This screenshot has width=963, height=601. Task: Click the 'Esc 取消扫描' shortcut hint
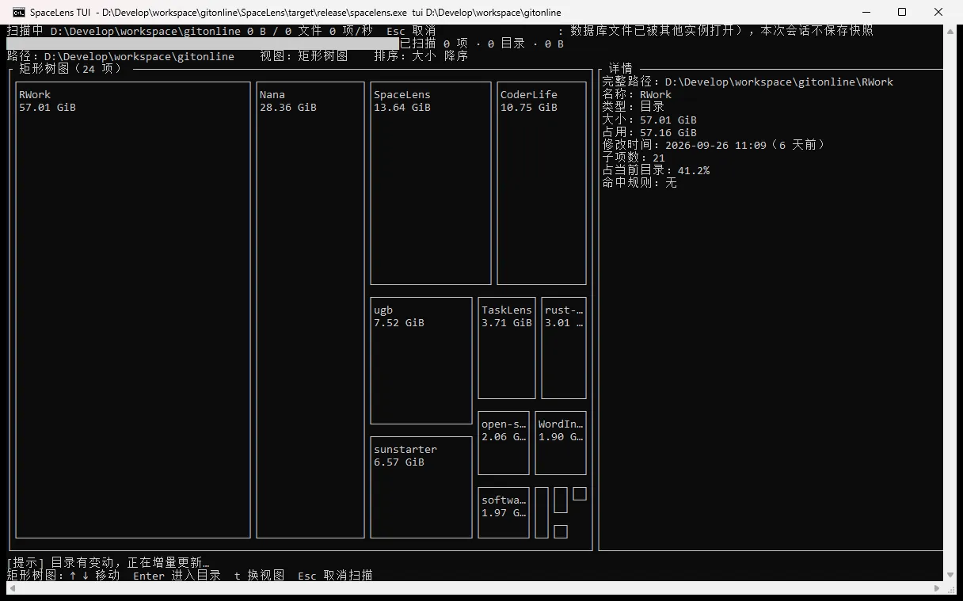[x=335, y=576]
